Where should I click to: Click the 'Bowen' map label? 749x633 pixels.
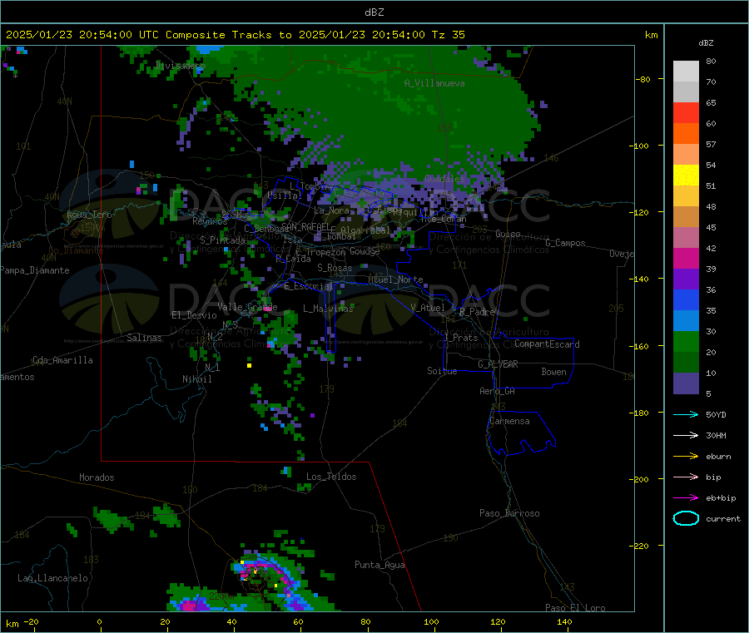pos(553,372)
